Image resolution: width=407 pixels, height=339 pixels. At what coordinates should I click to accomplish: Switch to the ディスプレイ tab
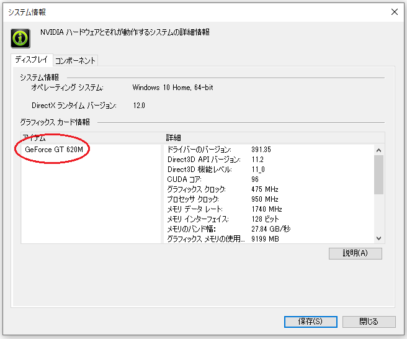32,60
